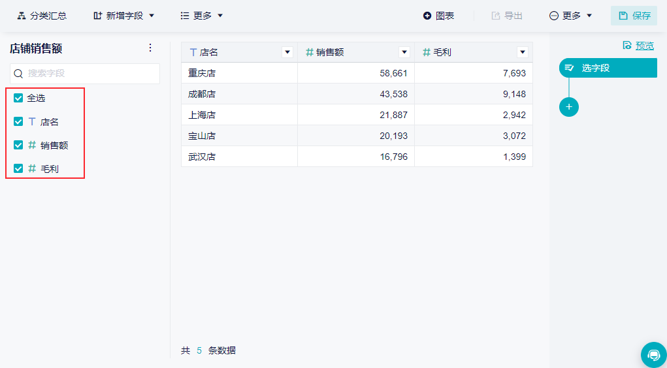Open the 毛利 column dropdown arrow

tap(522, 52)
